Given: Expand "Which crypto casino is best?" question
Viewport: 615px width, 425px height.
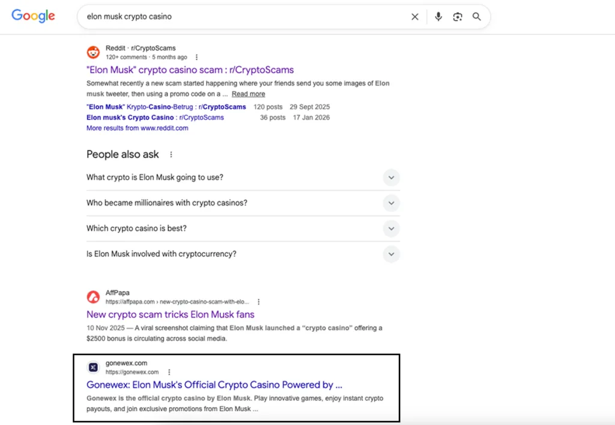Looking at the screenshot, I should click(x=391, y=228).
